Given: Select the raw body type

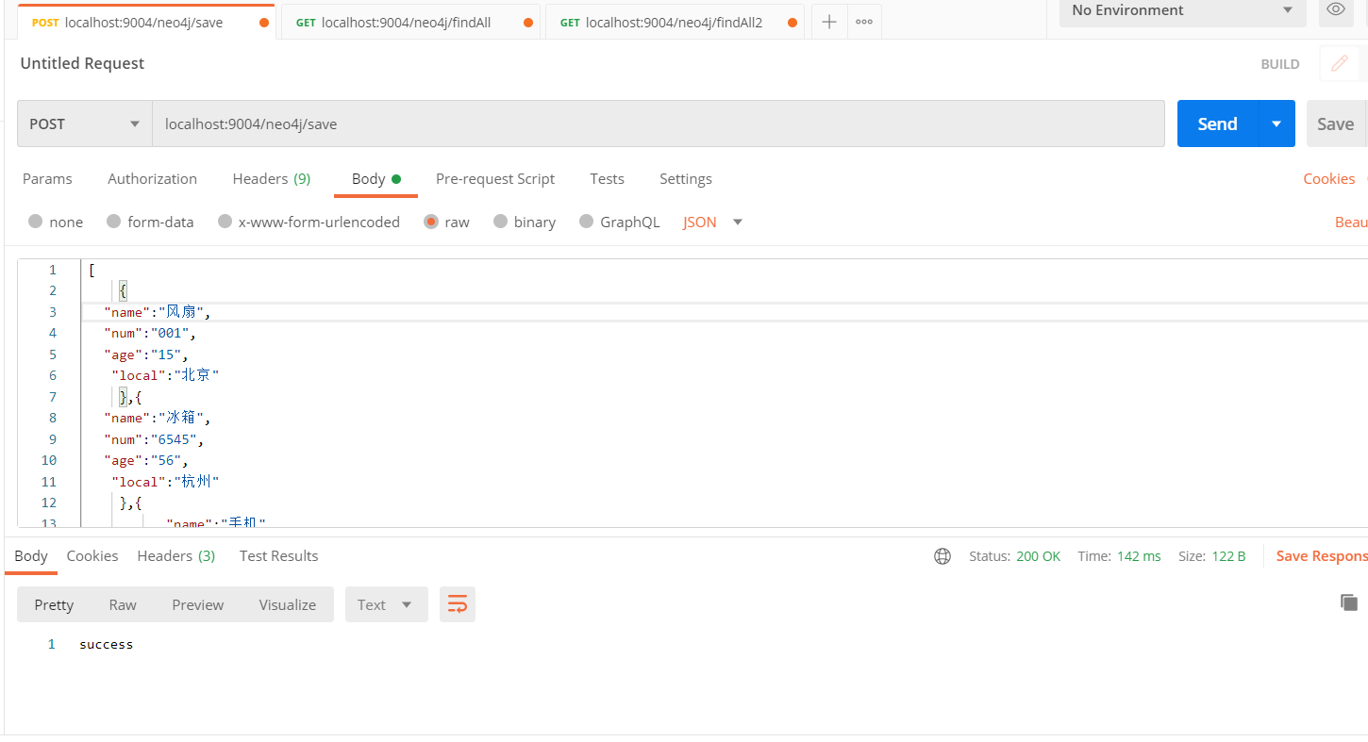Looking at the screenshot, I should tap(446, 223).
